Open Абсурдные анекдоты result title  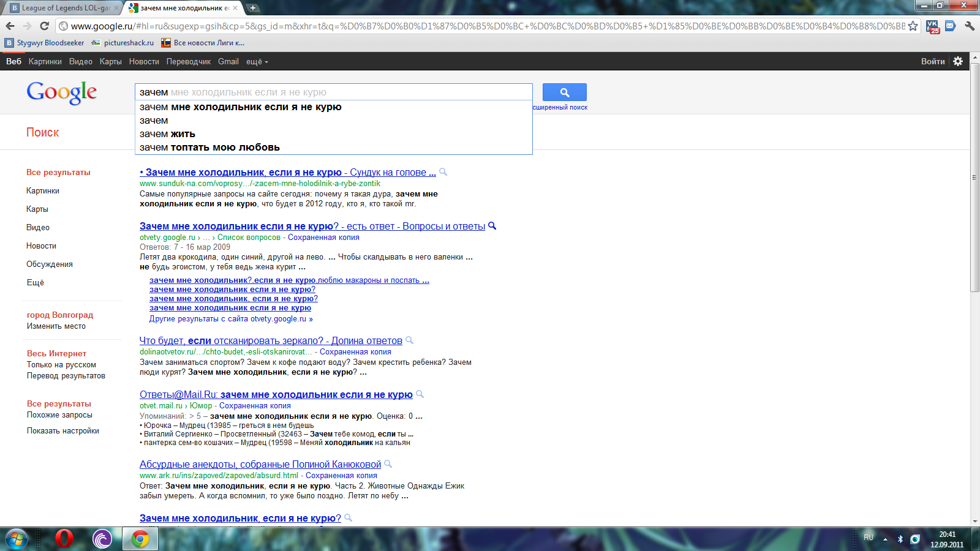pos(260,464)
